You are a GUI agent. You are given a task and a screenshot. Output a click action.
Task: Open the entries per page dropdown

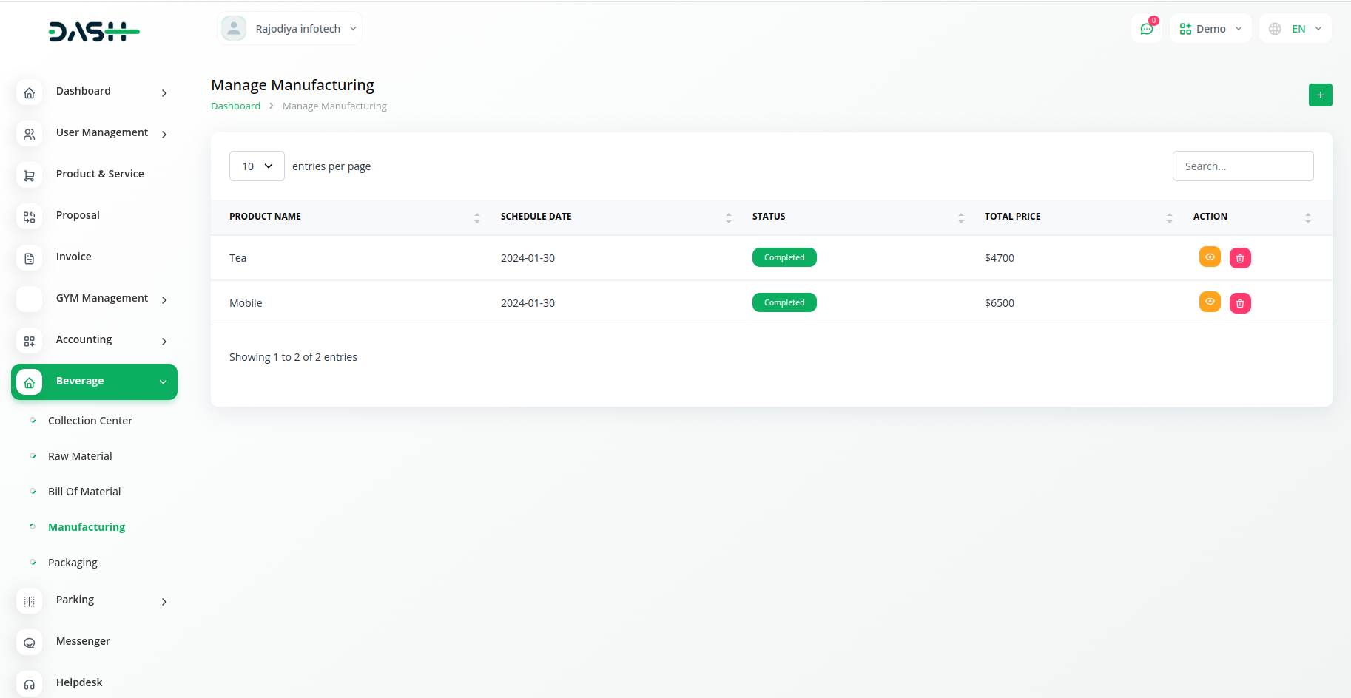click(x=257, y=166)
